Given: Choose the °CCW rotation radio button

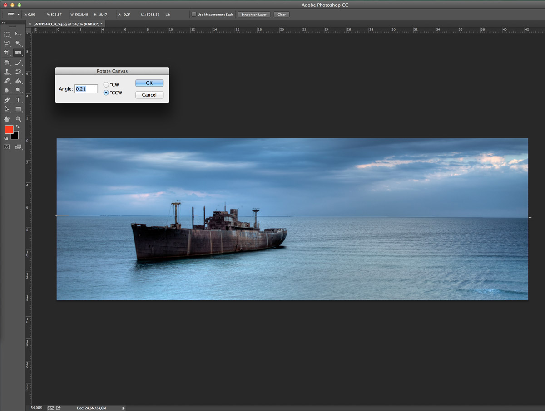Looking at the screenshot, I should click(106, 93).
